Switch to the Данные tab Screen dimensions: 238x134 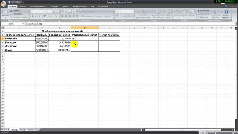coord(65,7)
